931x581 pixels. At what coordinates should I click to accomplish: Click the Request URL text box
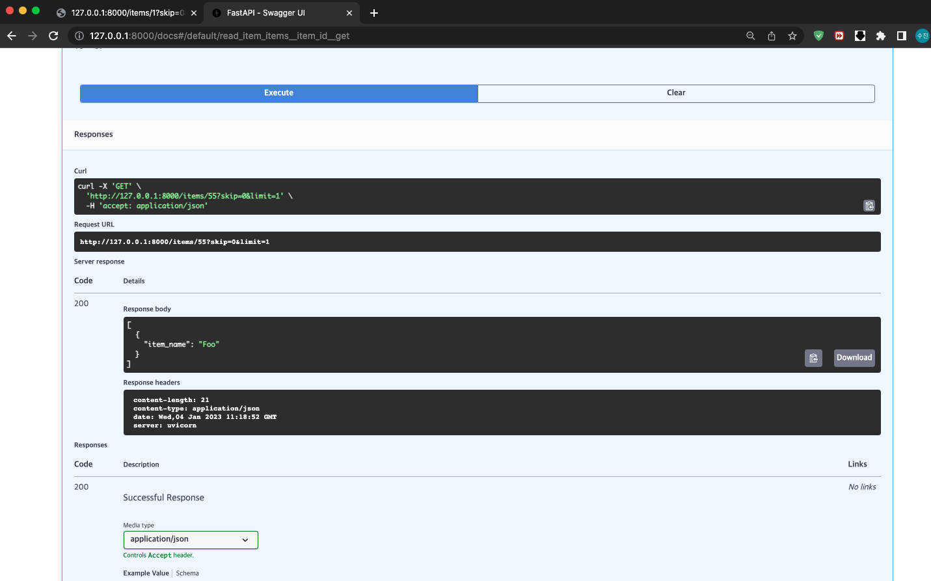click(478, 242)
